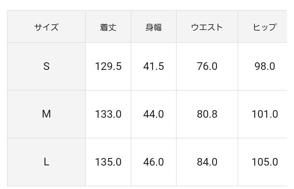Click the サイズ column header
The width and height of the screenshot is (294, 189).
[x=46, y=27]
